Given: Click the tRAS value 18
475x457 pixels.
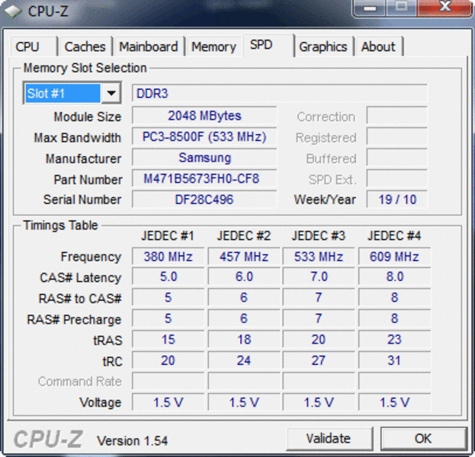Looking at the screenshot, I should pos(244,339).
